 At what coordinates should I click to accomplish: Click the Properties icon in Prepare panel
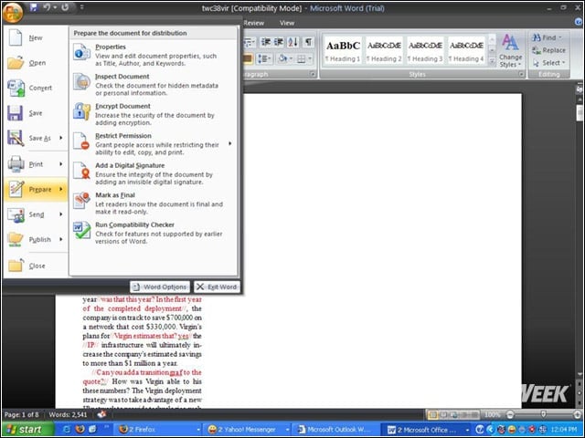[x=81, y=52]
